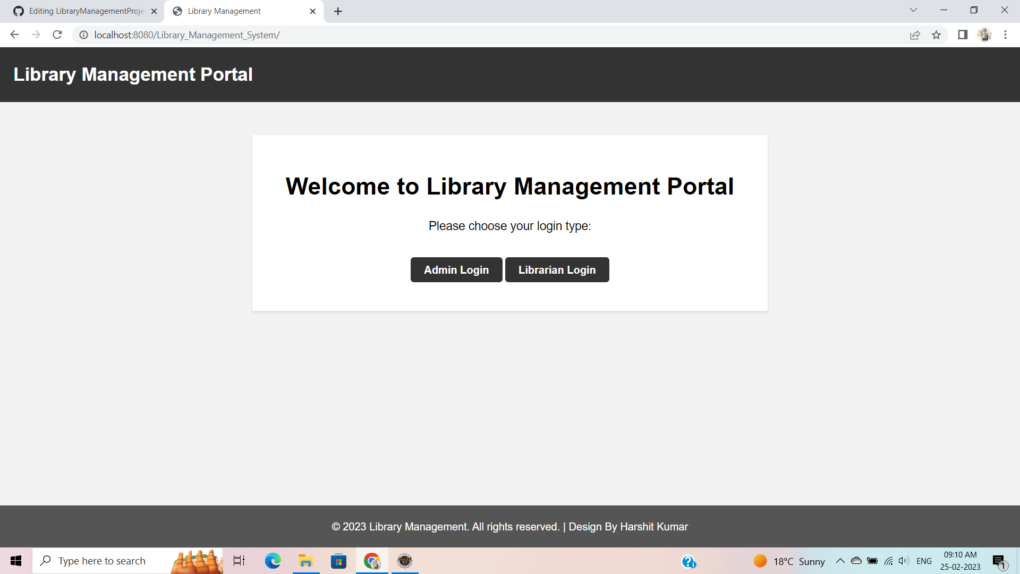1020x574 pixels.
Task: Go back to the previous page
Action: [14, 35]
